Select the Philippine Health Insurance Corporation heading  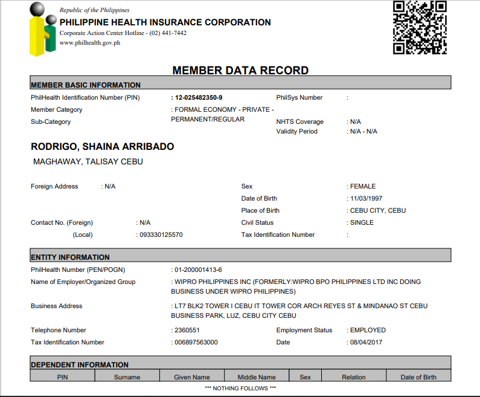165,22
